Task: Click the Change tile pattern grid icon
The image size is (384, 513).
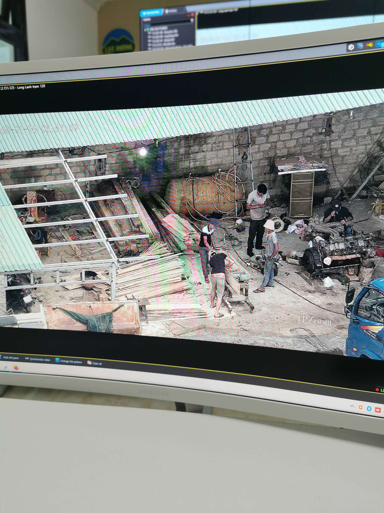Action: point(57,360)
